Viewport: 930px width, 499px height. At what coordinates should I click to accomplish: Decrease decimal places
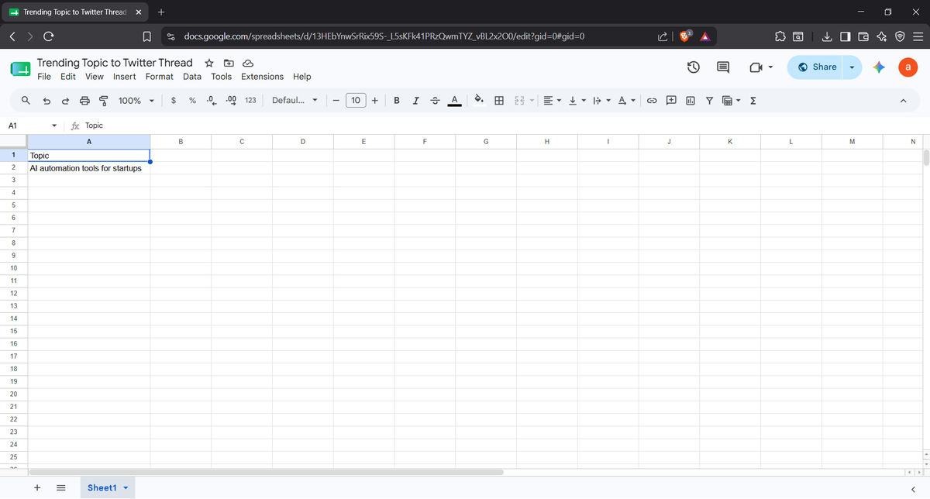click(211, 101)
